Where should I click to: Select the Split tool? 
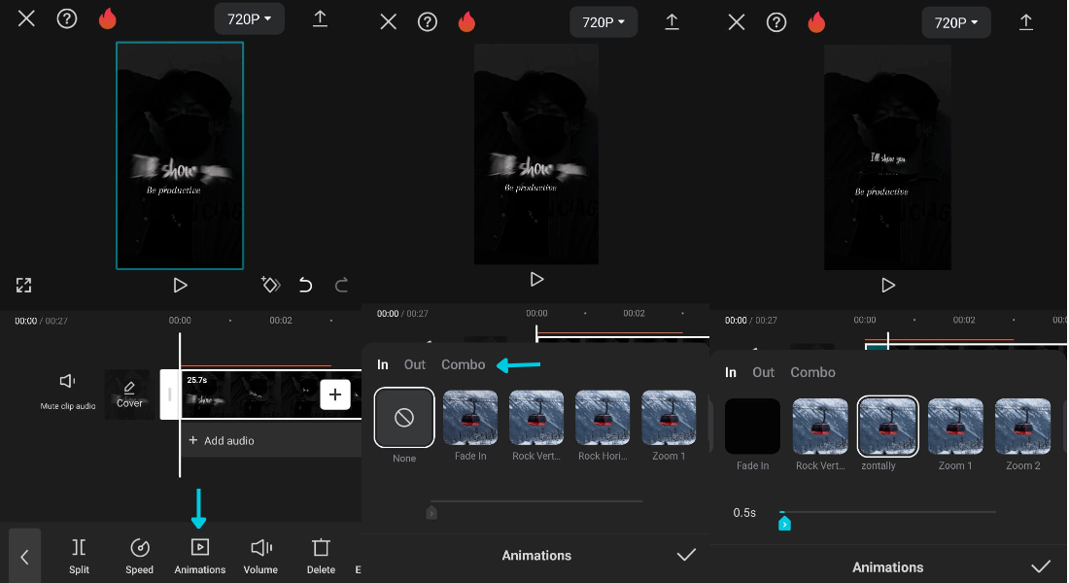click(x=79, y=554)
